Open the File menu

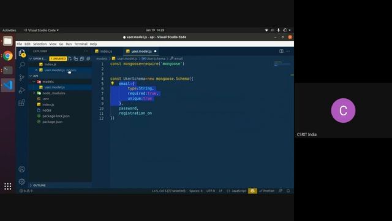click(x=19, y=44)
